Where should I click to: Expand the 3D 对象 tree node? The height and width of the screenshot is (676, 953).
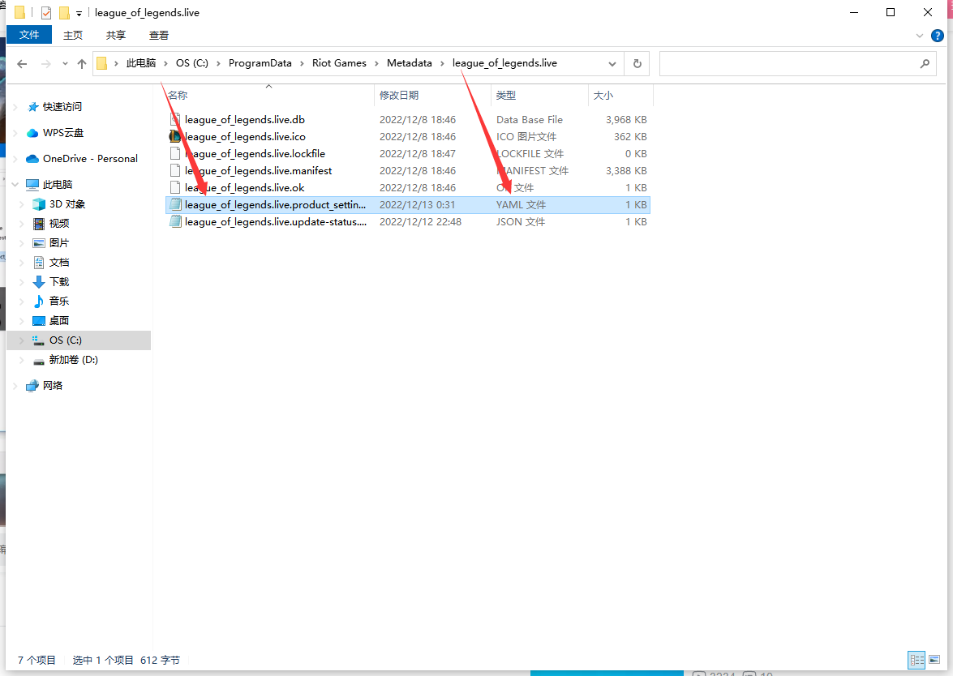tap(22, 204)
